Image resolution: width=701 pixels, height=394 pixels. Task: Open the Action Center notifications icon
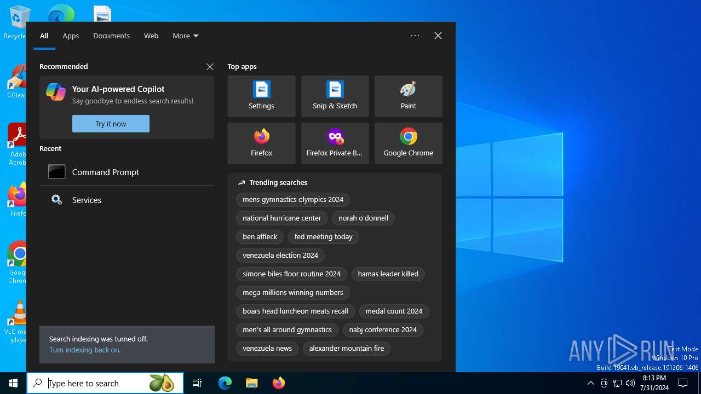(683, 383)
